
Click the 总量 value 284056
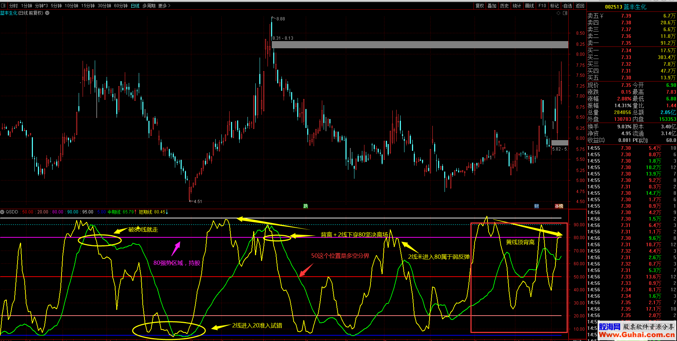tap(622, 112)
